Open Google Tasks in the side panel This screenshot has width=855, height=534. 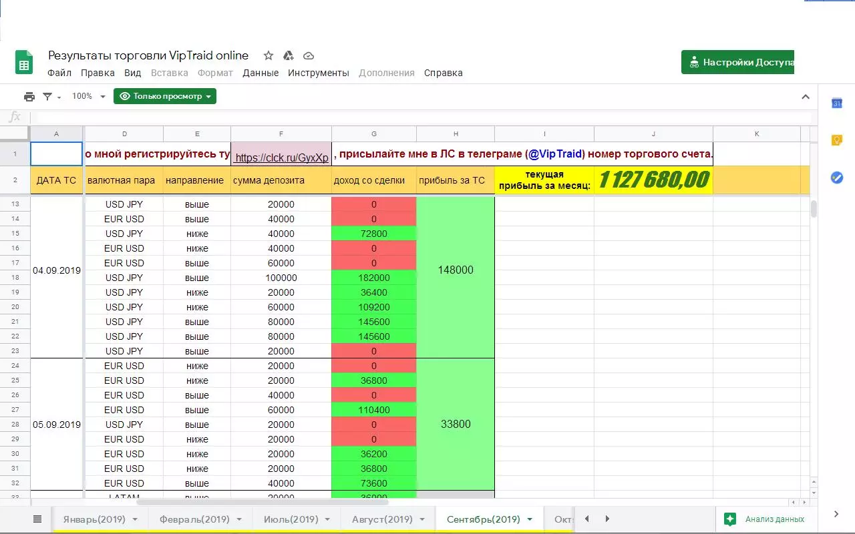[x=836, y=177]
